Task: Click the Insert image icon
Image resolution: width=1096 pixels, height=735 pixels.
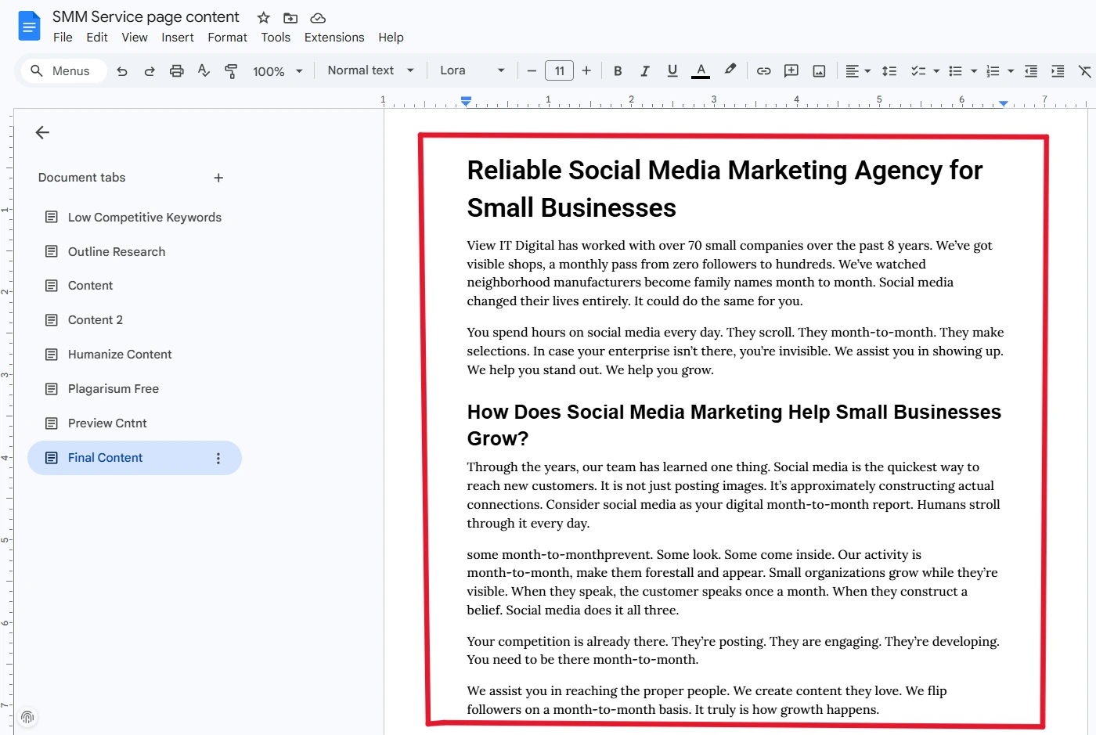Action: click(x=819, y=71)
